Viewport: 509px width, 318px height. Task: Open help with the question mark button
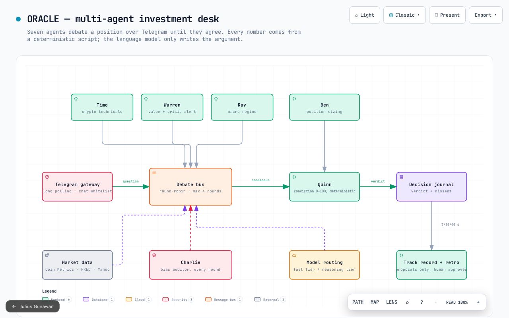tap(422, 302)
